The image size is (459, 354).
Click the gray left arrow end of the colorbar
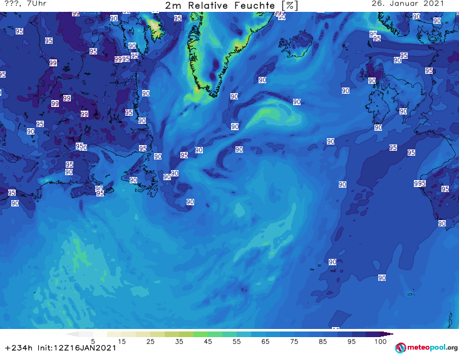(72, 334)
